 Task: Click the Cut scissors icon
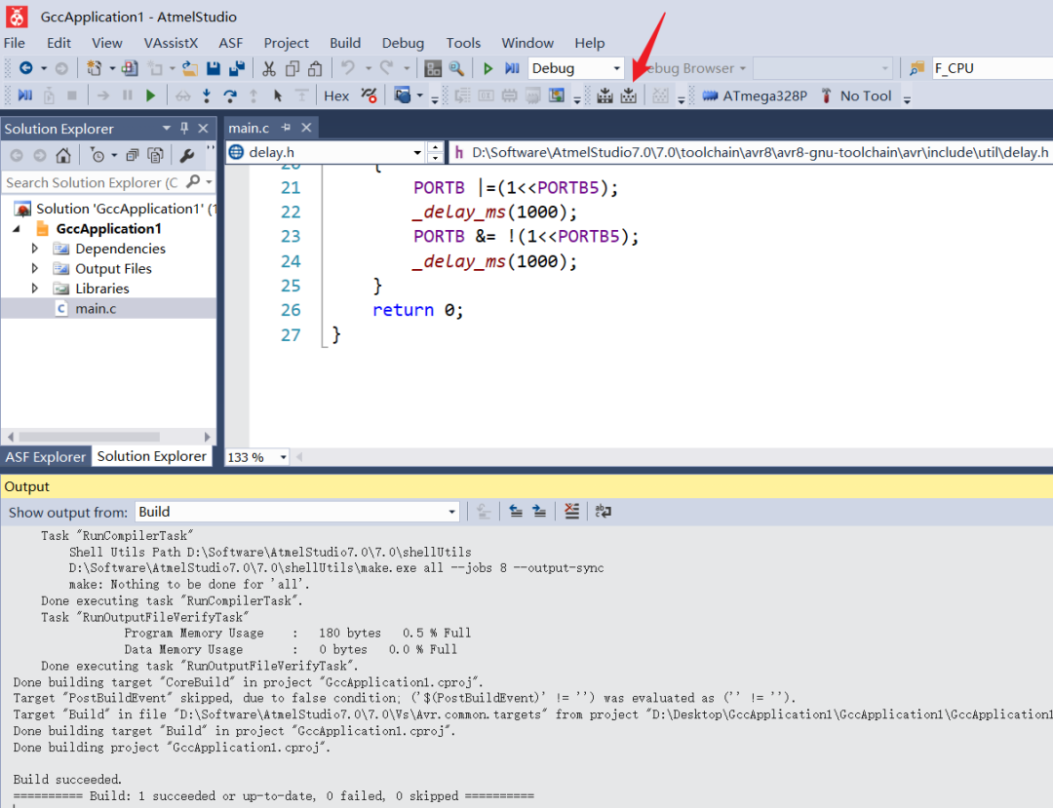coord(269,68)
